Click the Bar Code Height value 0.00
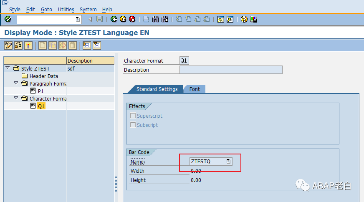The width and height of the screenshot is (364, 202). pos(196,180)
